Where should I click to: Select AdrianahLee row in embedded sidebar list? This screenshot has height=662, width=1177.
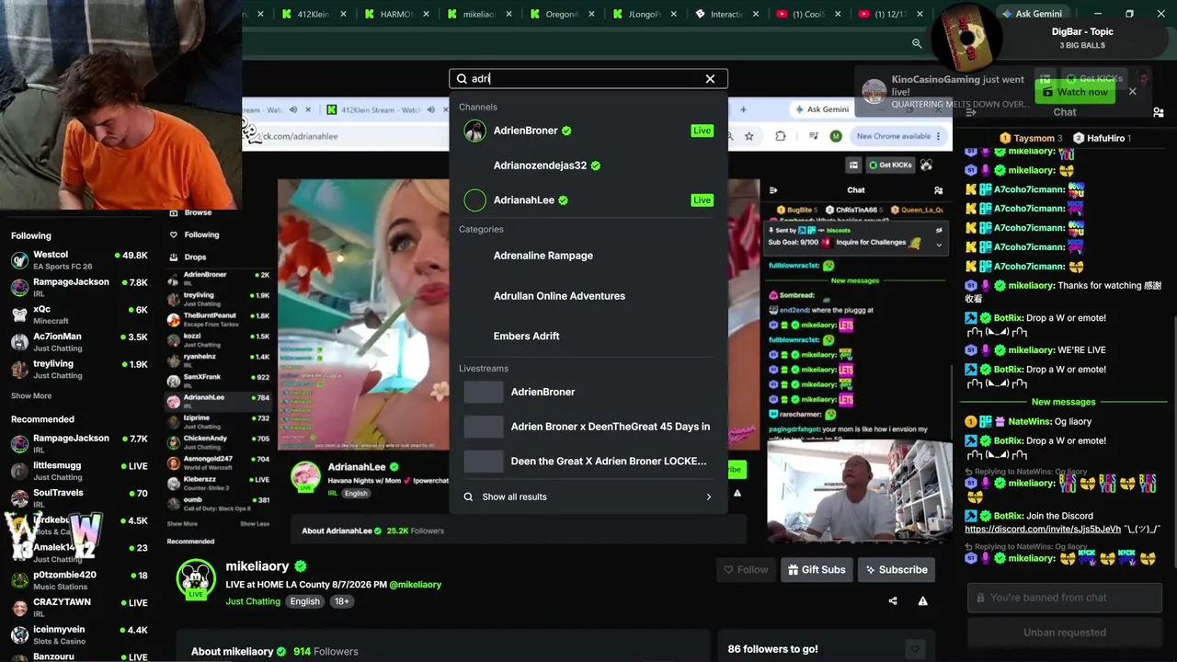pyautogui.click(x=218, y=400)
